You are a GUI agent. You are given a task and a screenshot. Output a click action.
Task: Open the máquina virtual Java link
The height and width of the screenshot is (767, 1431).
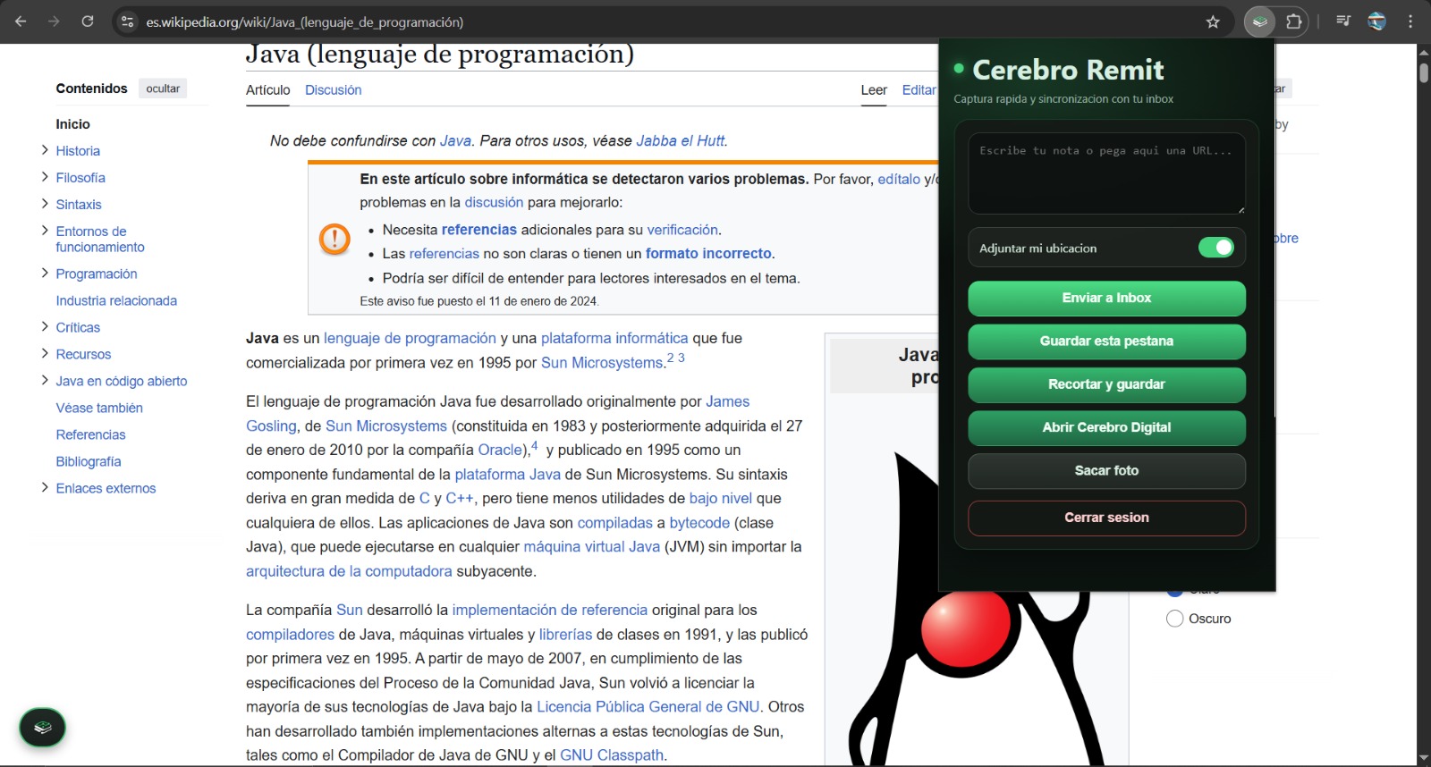[591, 546]
